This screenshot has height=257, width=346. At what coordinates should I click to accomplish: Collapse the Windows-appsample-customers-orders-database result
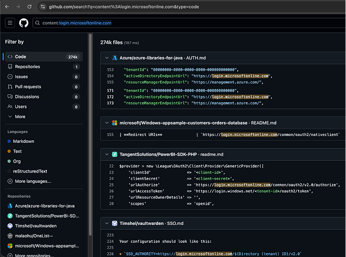tap(106, 123)
